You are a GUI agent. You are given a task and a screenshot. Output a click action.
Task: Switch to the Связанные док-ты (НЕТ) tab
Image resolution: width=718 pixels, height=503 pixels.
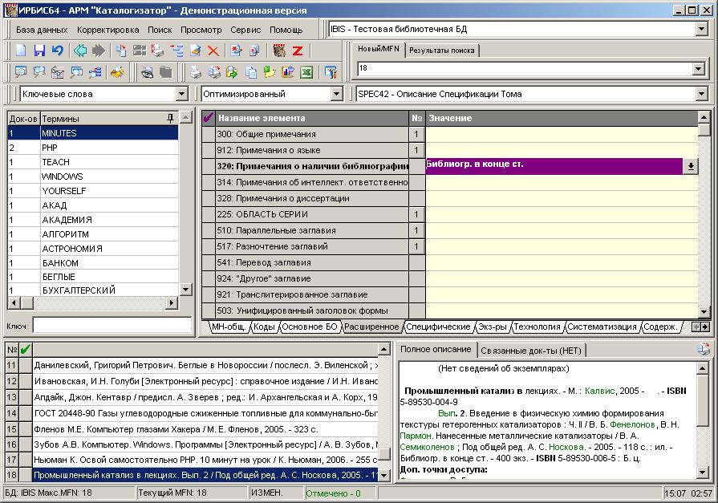(531, 351)
